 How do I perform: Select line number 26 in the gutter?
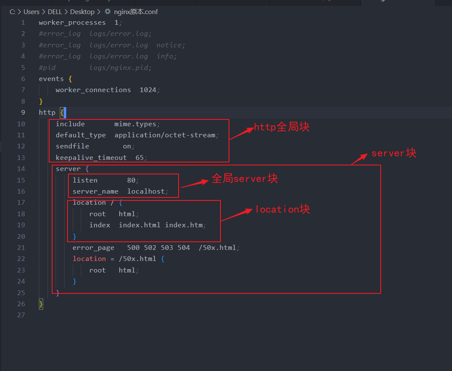tap(21, 304)
